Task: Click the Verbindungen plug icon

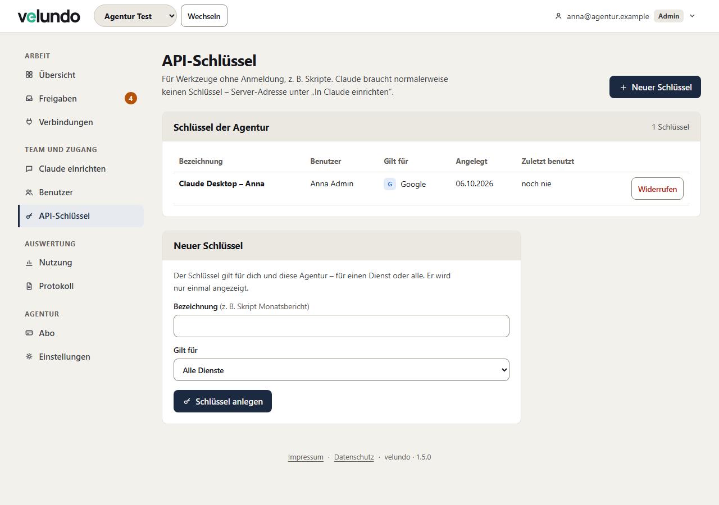Action: click(x=29, y=122)
